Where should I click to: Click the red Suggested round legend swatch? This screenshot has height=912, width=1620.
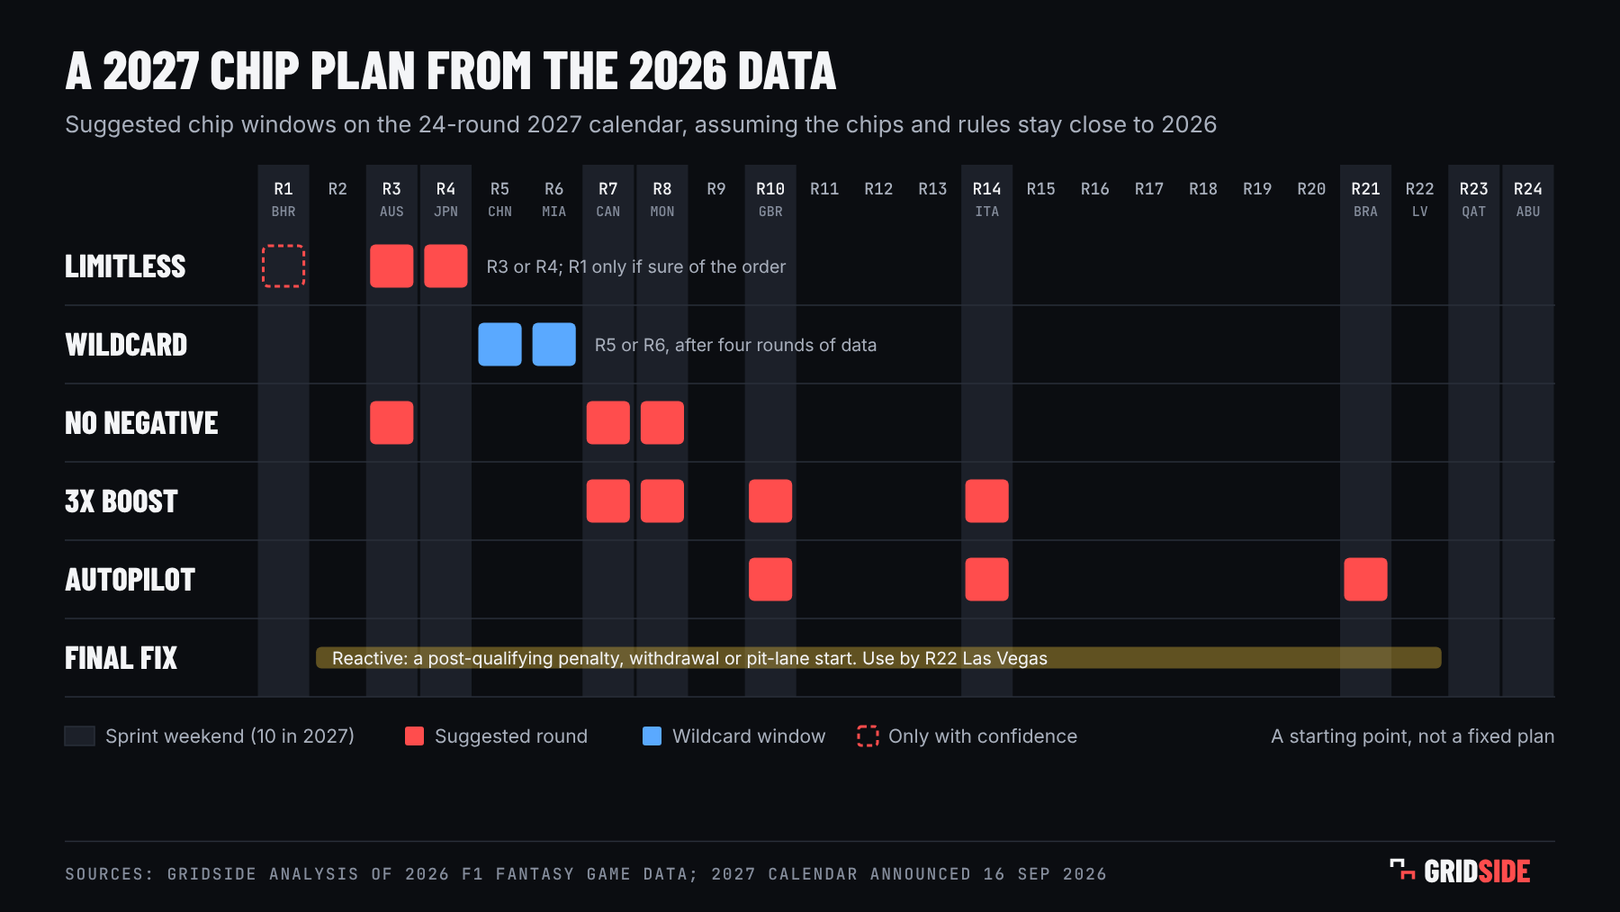(x=414, y=736)
